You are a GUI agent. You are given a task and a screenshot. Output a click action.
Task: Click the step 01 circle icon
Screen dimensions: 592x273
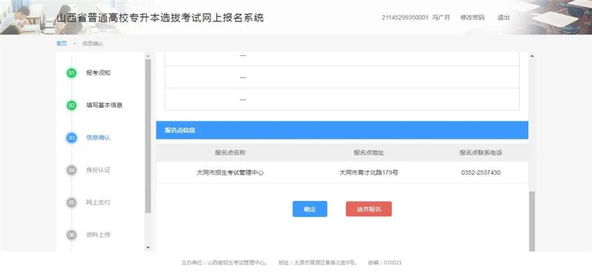pyautogui.click(x=71, y=73)
